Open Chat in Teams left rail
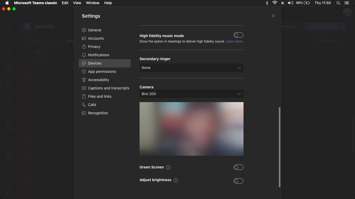The width and height of the screenshot is (355, 199). tap(9, 40)
